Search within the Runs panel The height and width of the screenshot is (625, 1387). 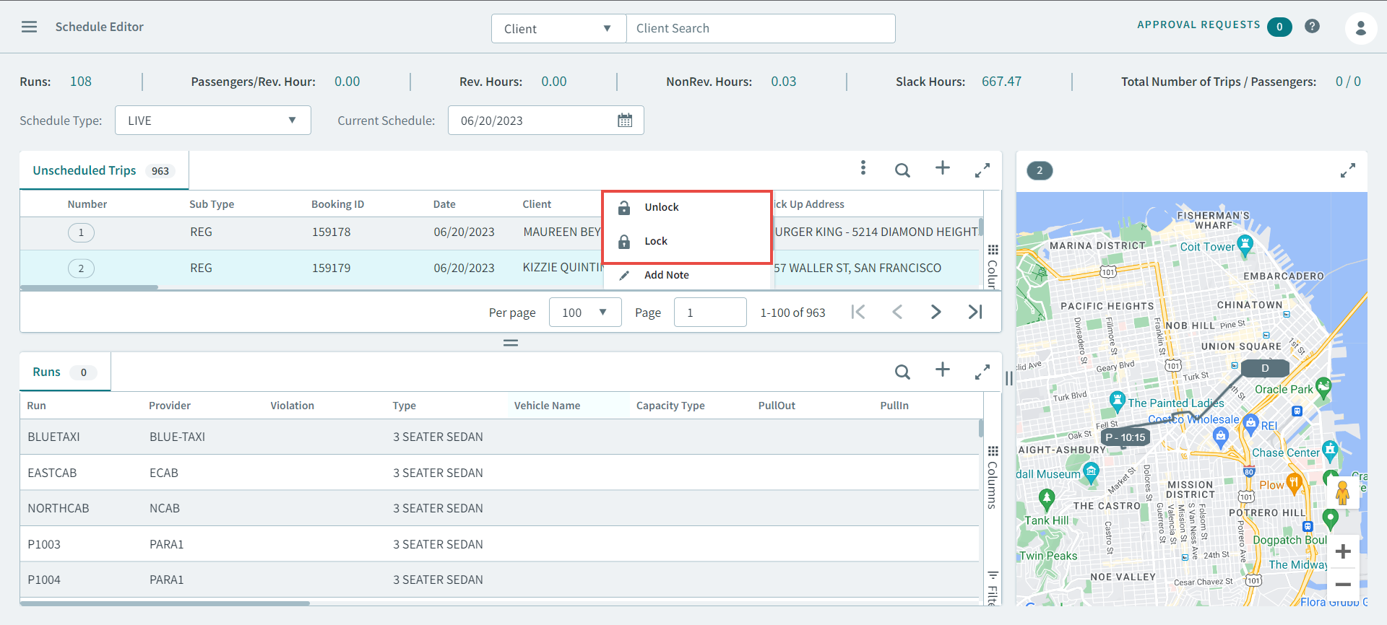[x=902, y=372]
